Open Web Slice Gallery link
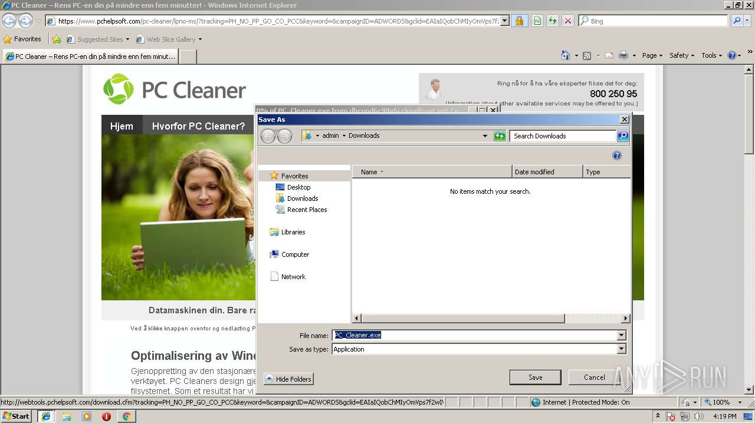 169,39
